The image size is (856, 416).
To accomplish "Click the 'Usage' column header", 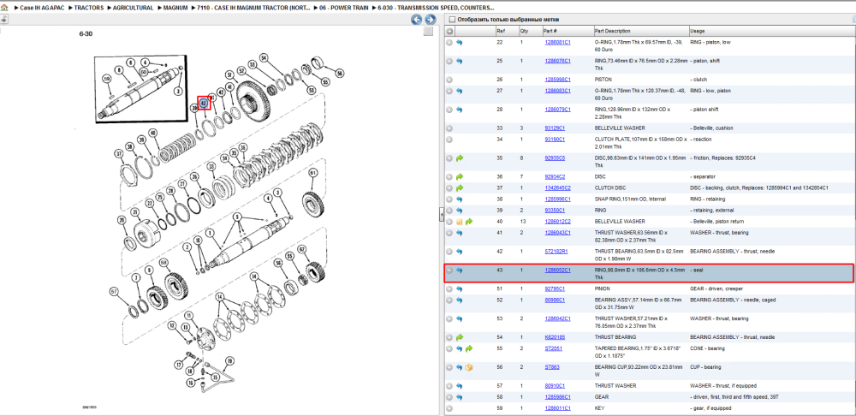I will point(697,31).
